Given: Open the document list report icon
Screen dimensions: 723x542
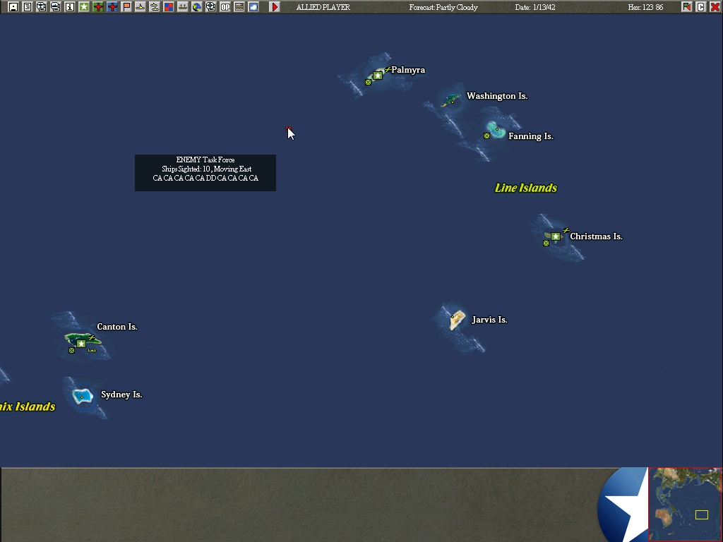Looking at the screenshot, I should [x=28, y=7].
